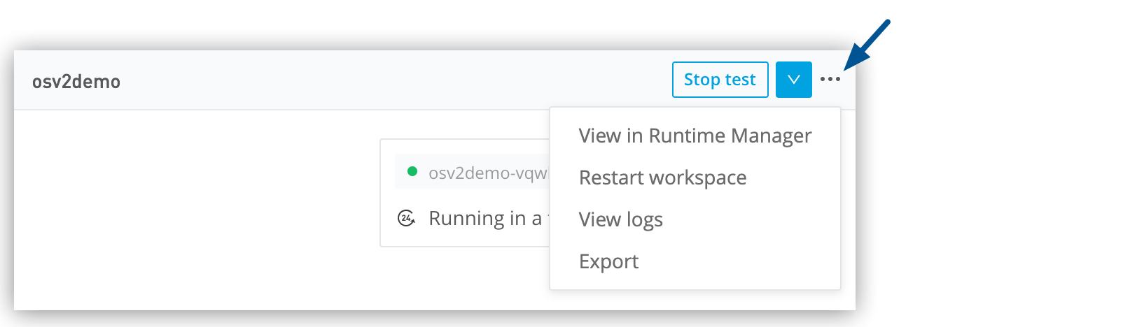Image resolution: width=1123 pixels, height=327 pixels.
Task: Click the 'Running in a' status text
Action: coord(485,219)
